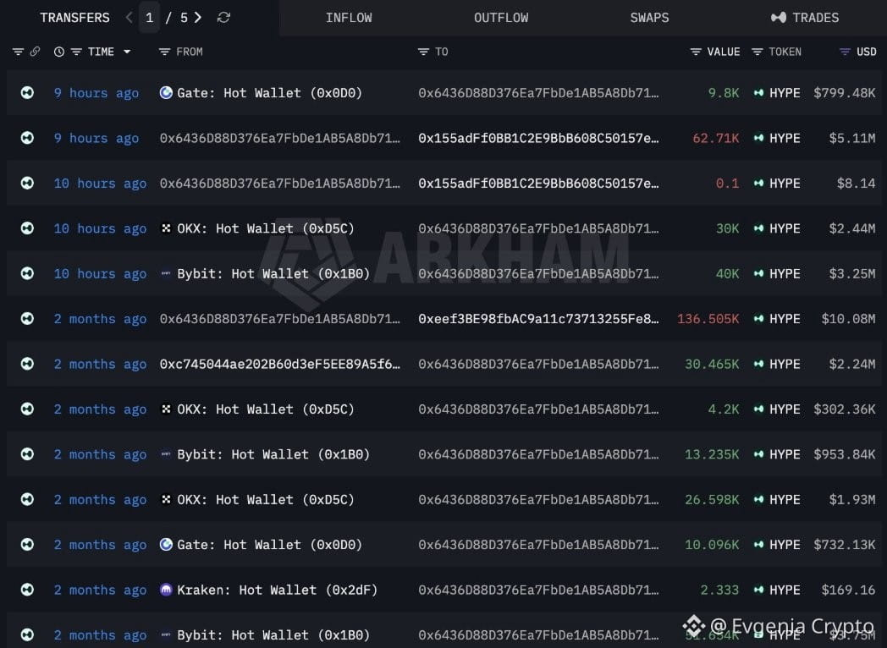Open sender address 0xc745044ae202B60d3
Viewport: 887px width, 648px height.
point(280,364)
